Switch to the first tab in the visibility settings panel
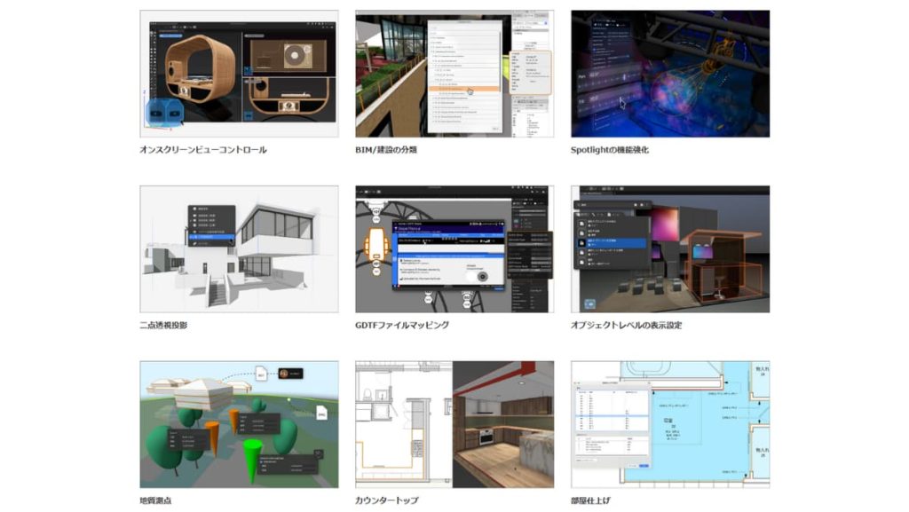 click(x=578, y=214)
